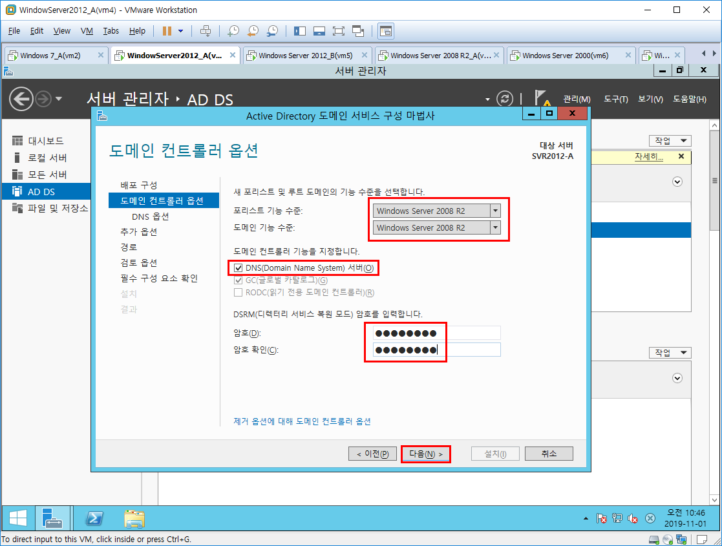The width and height of the screenshot is (722, 546).
Task: Open the 도메인 기능 수준 dropdown
Action: tap(436, 227)
